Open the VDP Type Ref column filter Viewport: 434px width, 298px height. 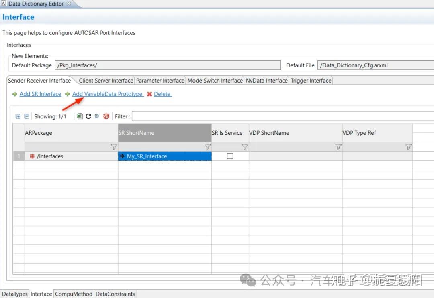409,146
